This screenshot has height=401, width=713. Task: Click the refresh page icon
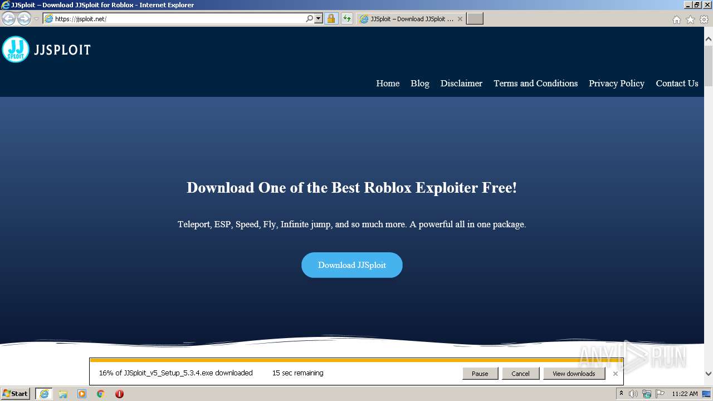[347, 18]
